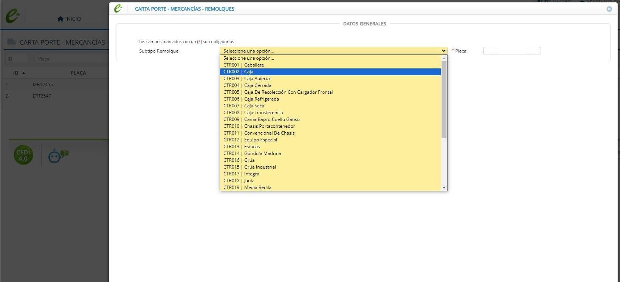Click the green e logo in dialog header
Screen dimensions: 620x282
[118, 8]
